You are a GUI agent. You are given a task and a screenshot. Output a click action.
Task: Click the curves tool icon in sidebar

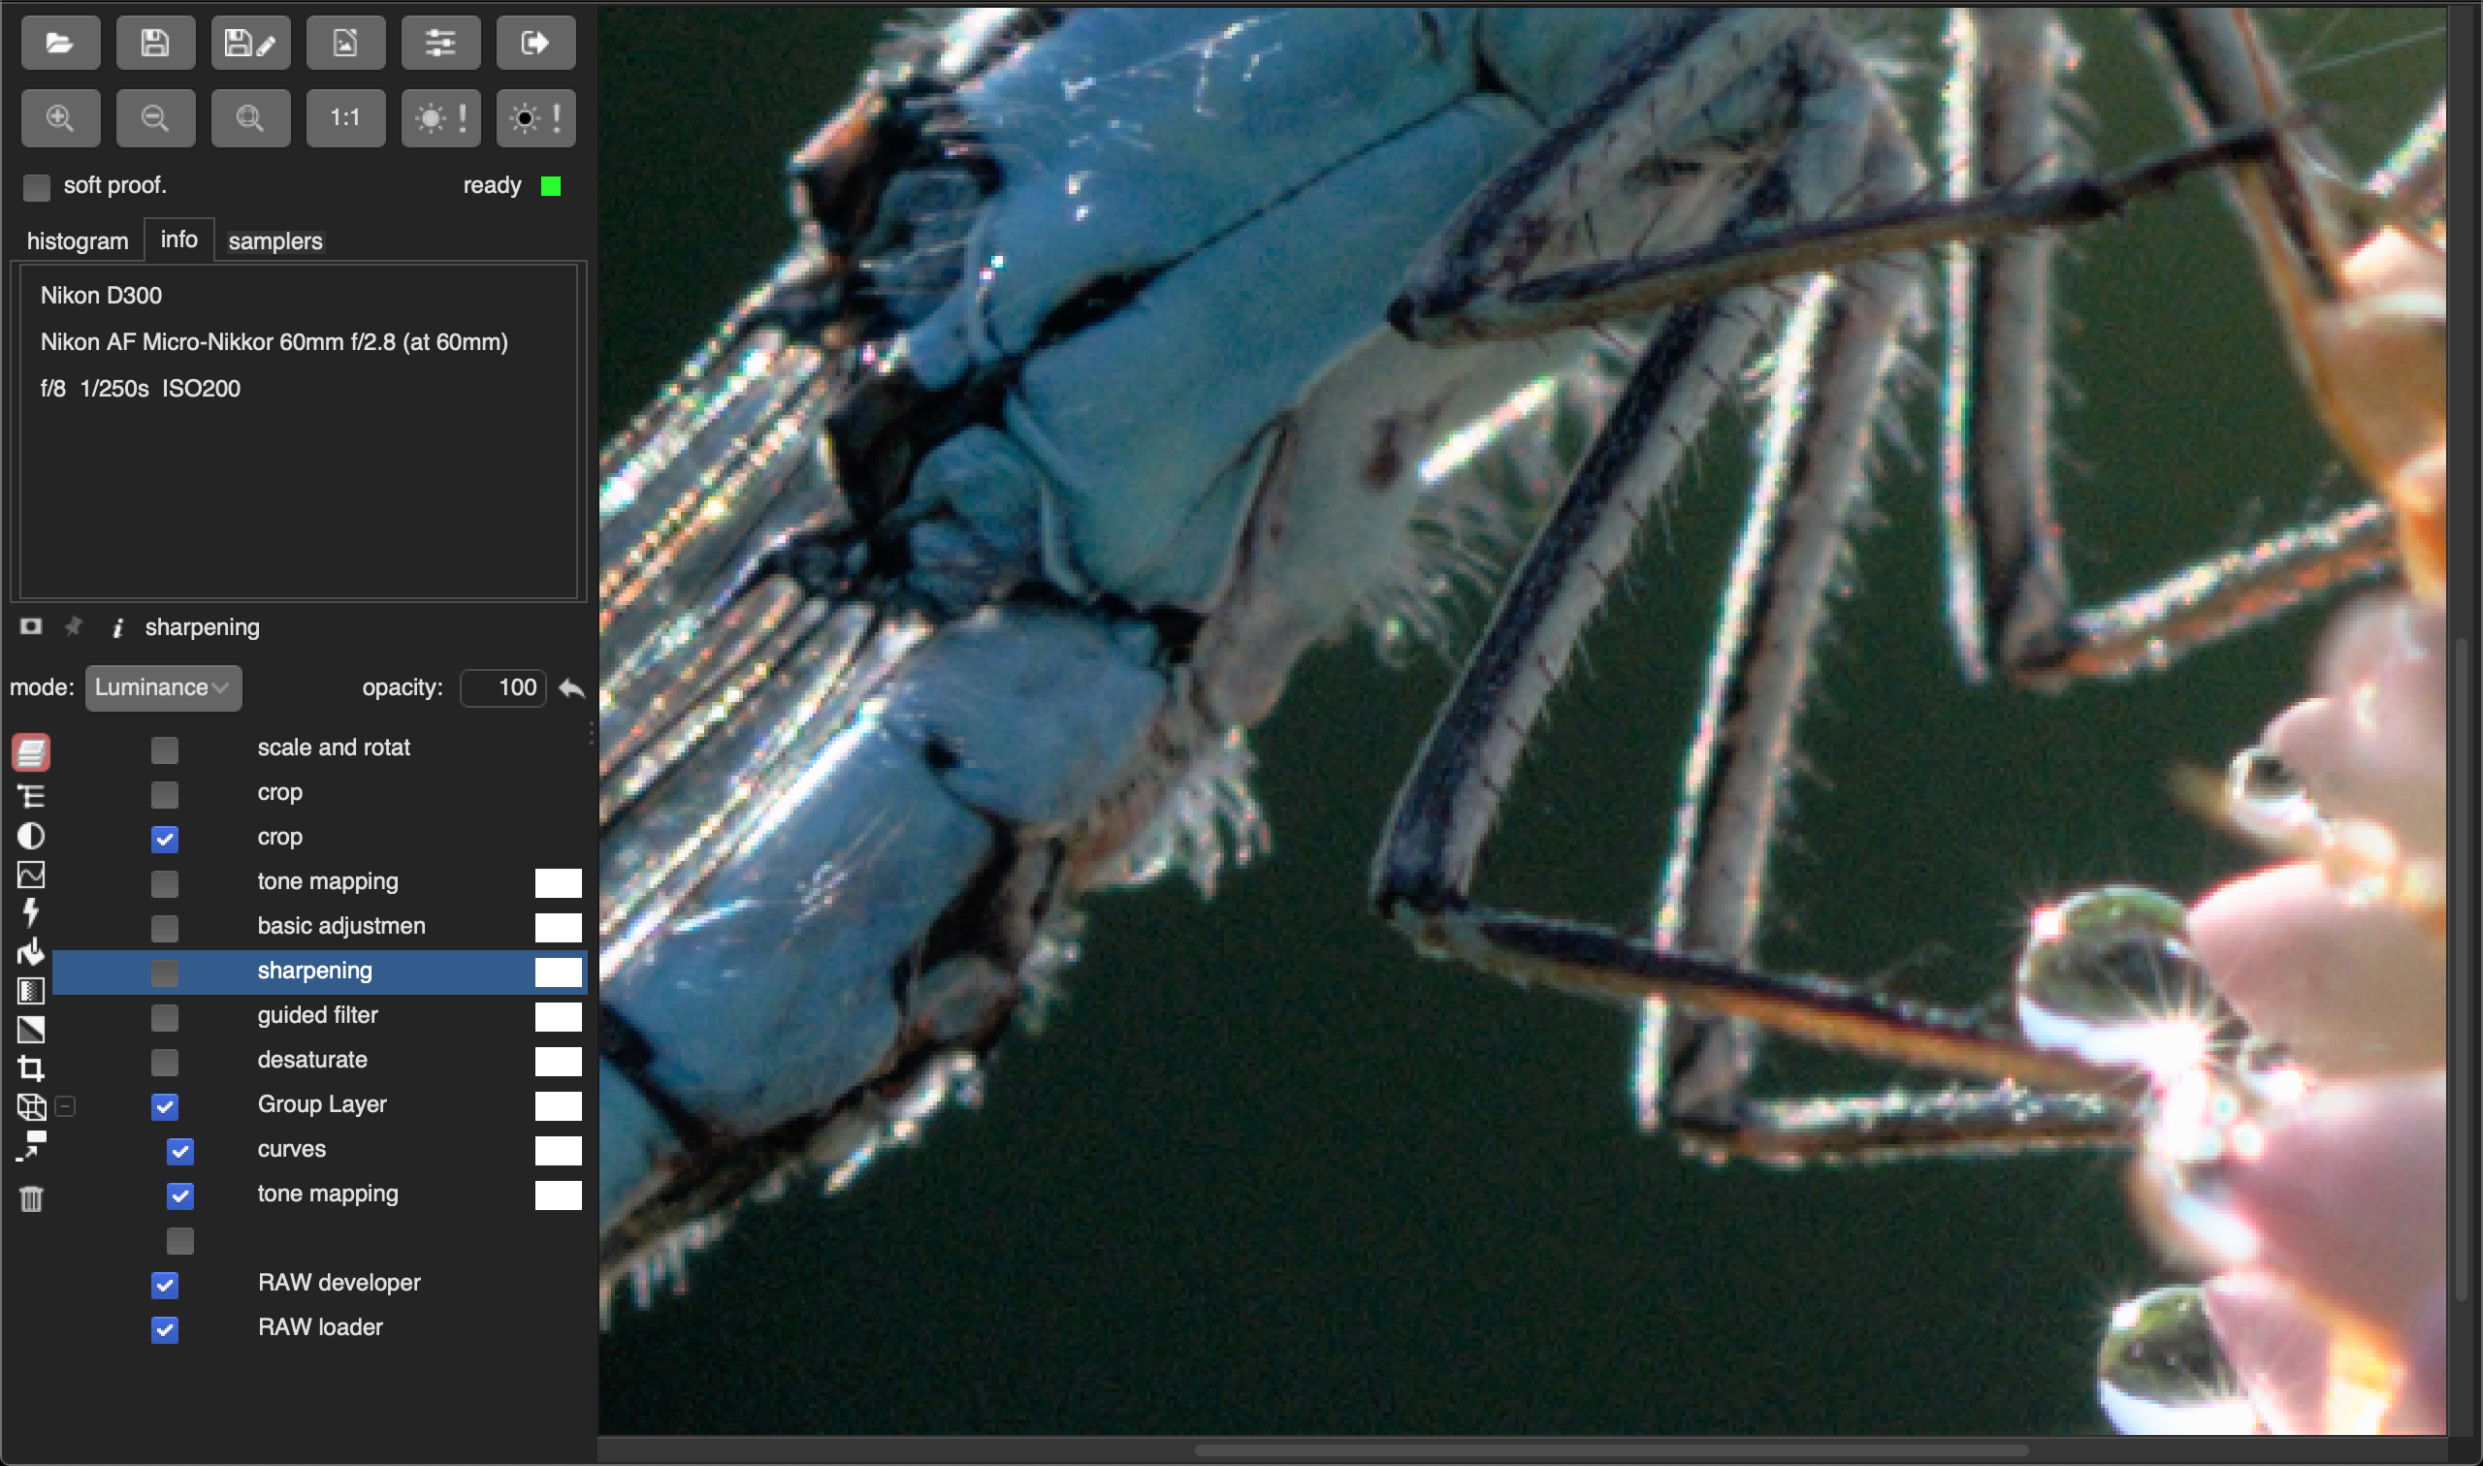click(x=31, y=875)
